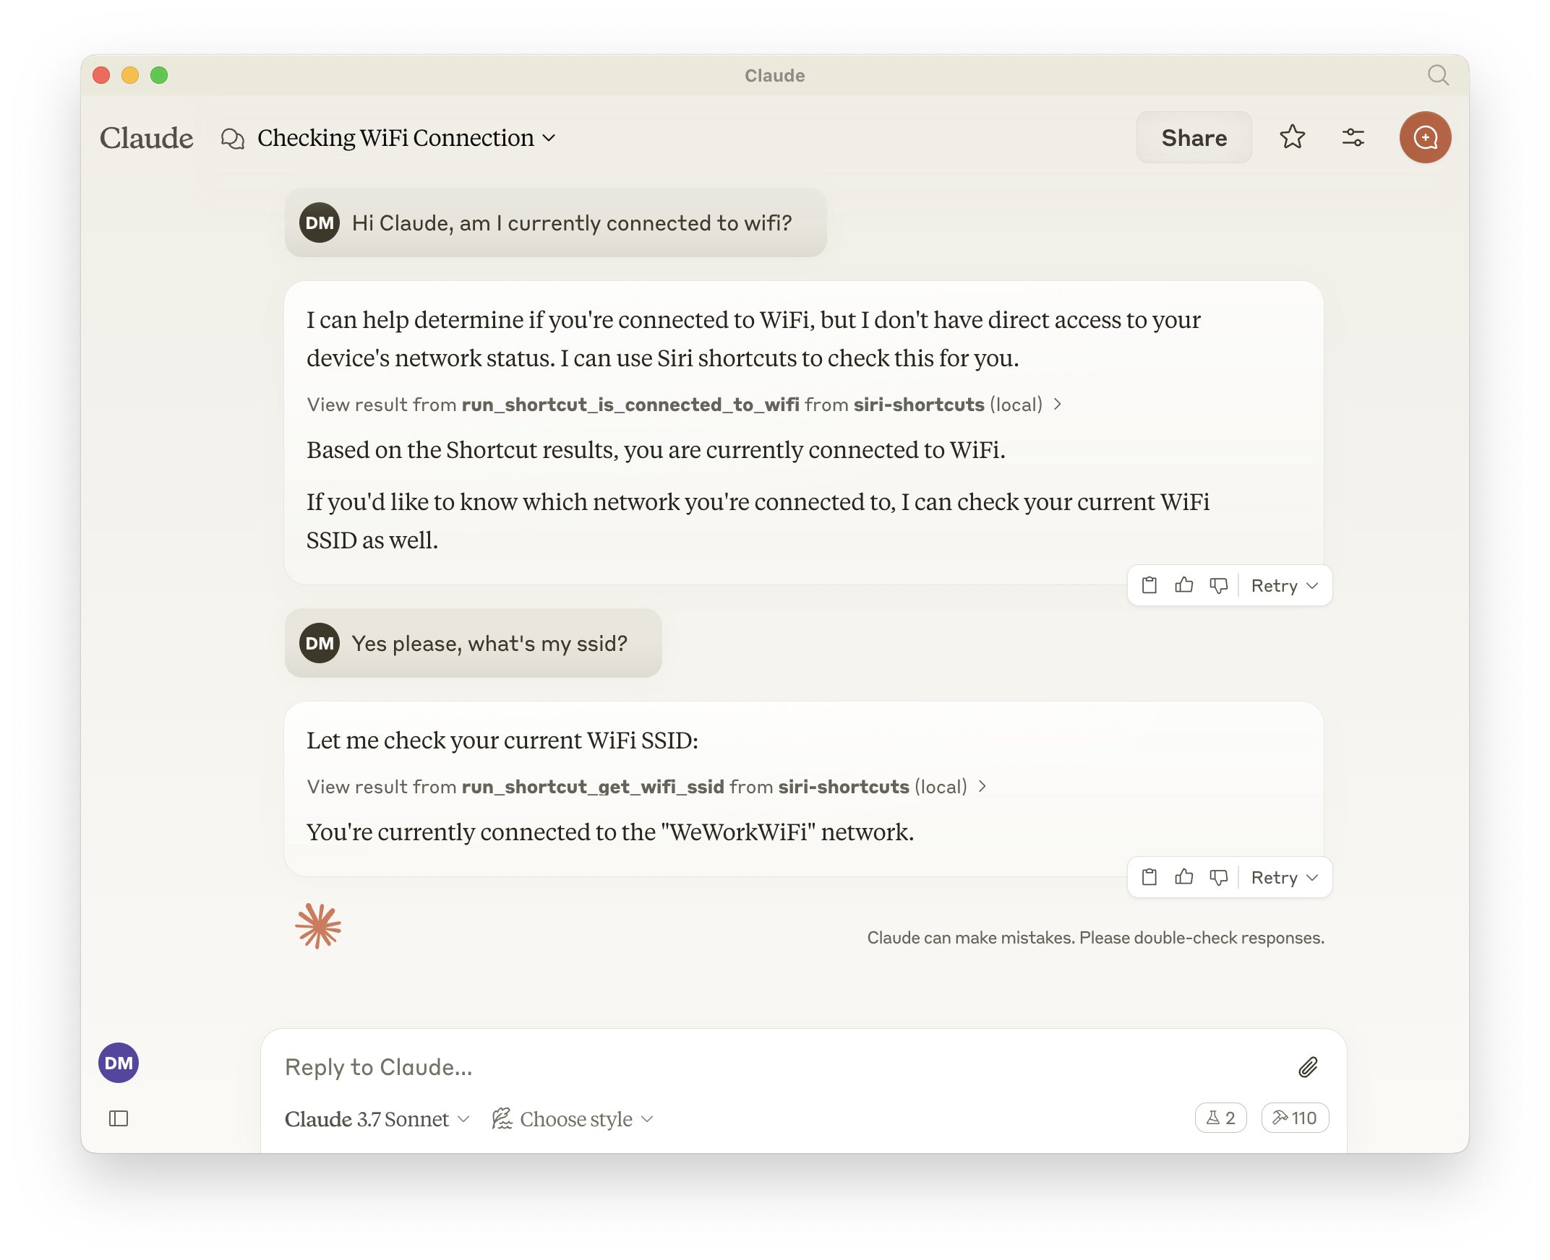Start a new chat with orange button
Viewport: 1550px width, 1260px height.
[1425, 137]
